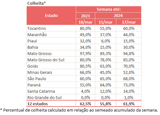The width and height of the screenshot is (160, 115).
Task: Select the Goiás 70,0% value
Action: (x=129, y=66)
